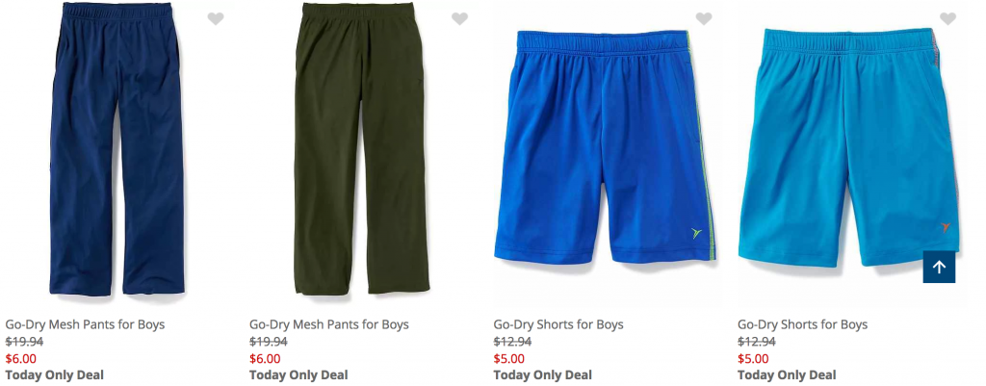Select Go-Dry Shorts title under royal blue shorts
This screenshot has width=986, height=386.
pyautogui.click(x=558, y=324)
